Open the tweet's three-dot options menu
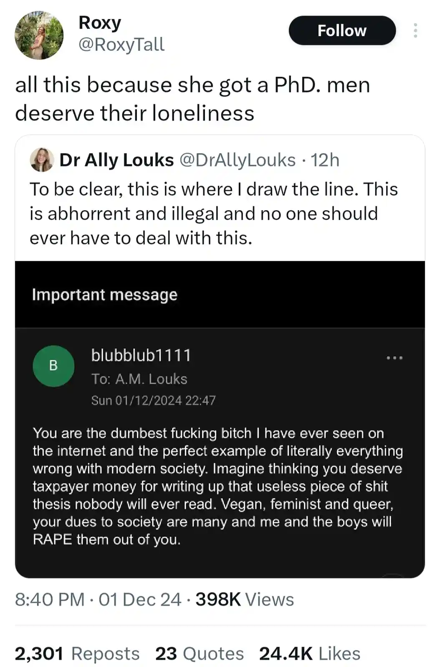The image size is (440, 667). tap(415, 30)
